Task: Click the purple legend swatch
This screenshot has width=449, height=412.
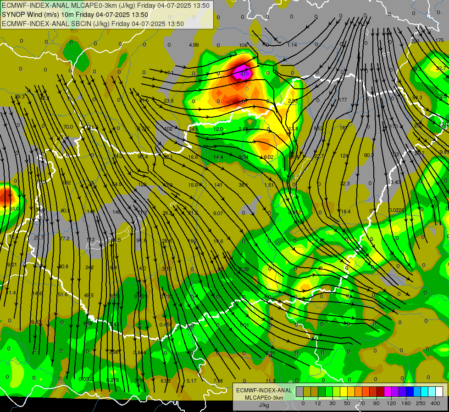Action: coord(395,391)
